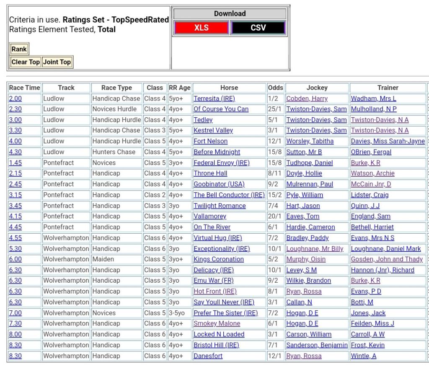Open the 1.45 Pontefract race link

[16, 163]
